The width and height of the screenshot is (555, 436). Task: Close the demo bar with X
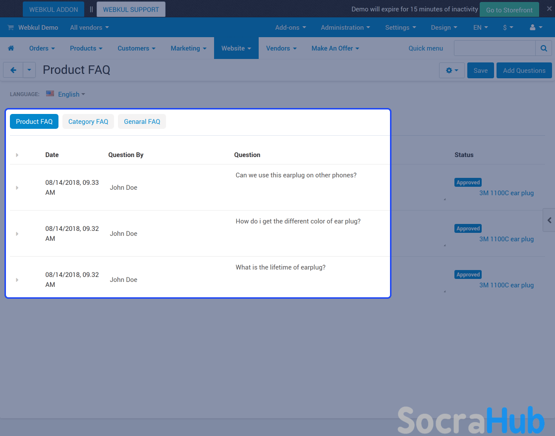point(549,8)
